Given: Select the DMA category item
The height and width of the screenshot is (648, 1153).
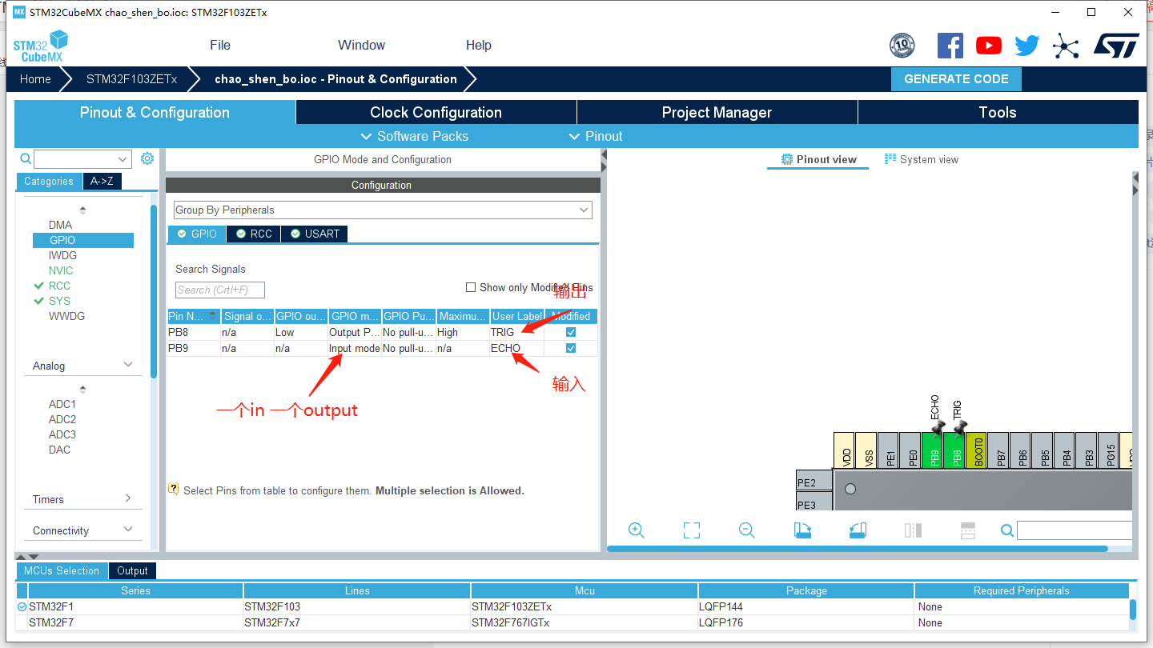Looking at the screenshot, I should pos(60,225).
